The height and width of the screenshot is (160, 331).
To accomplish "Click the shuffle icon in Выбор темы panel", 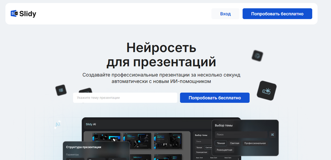I will pos(272,135).
